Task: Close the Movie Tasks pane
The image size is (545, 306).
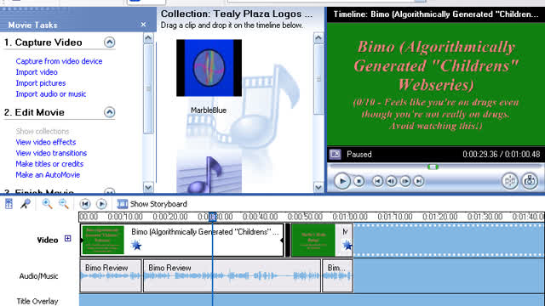Action: click(143, 25)
